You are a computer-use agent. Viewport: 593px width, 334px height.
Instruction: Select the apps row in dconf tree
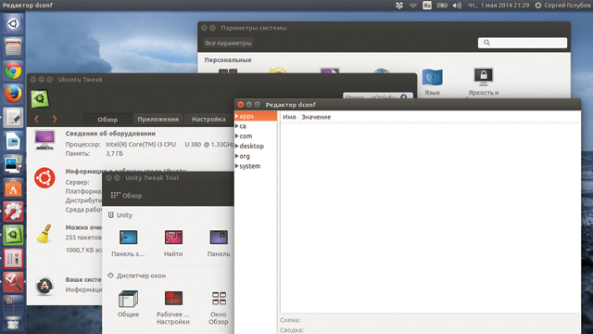[x=256, y=116]
